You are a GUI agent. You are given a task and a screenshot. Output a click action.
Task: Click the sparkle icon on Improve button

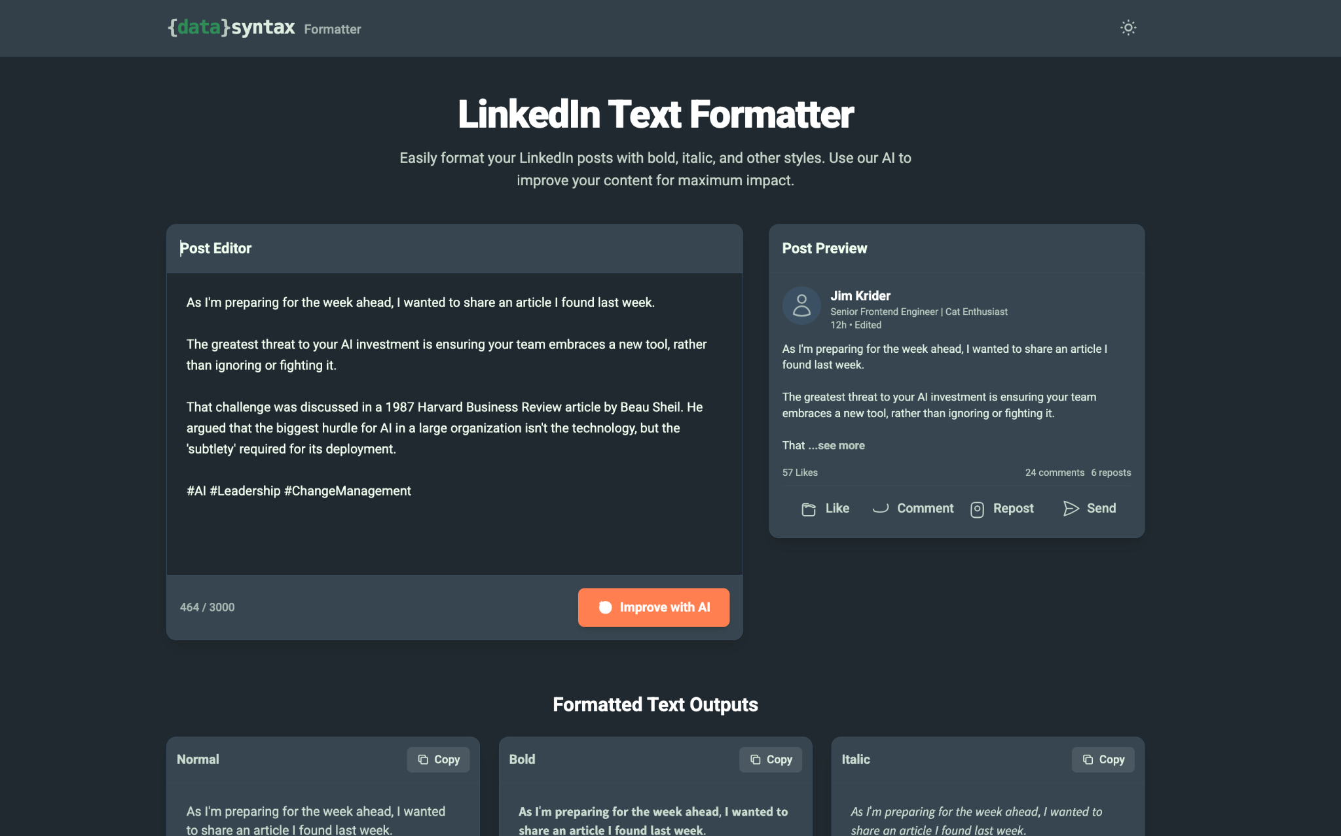(606, 608)
